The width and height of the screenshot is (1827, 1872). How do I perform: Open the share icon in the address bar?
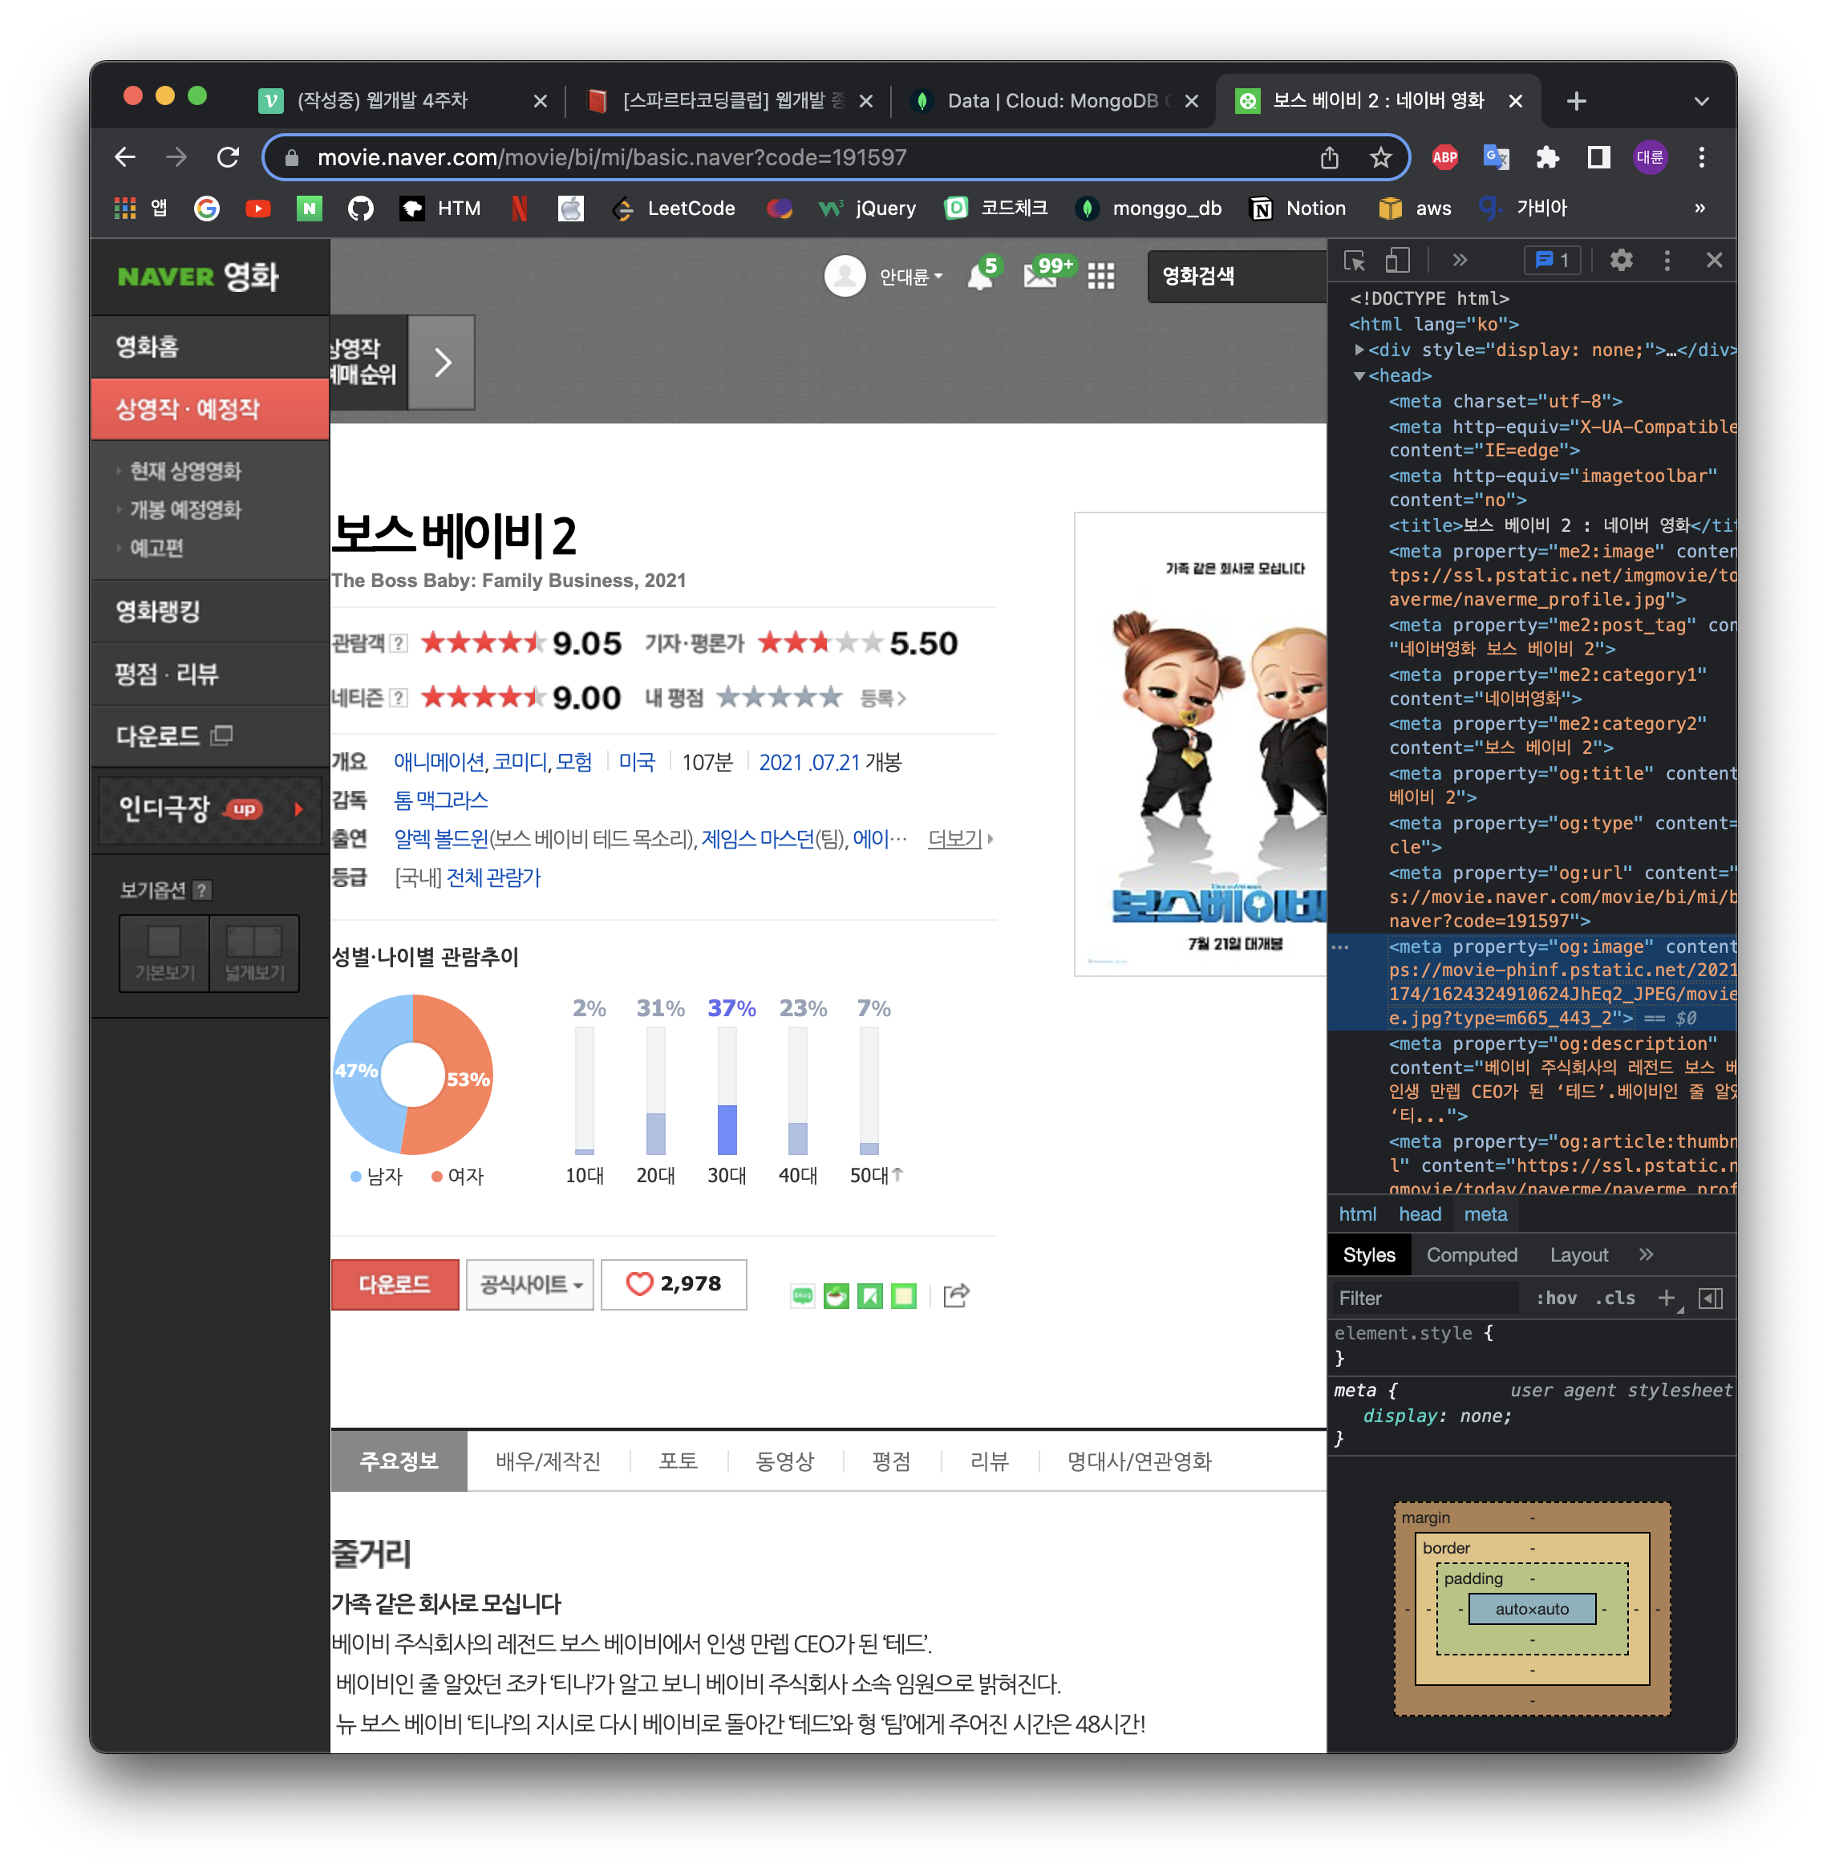(x=1329, y=157)
